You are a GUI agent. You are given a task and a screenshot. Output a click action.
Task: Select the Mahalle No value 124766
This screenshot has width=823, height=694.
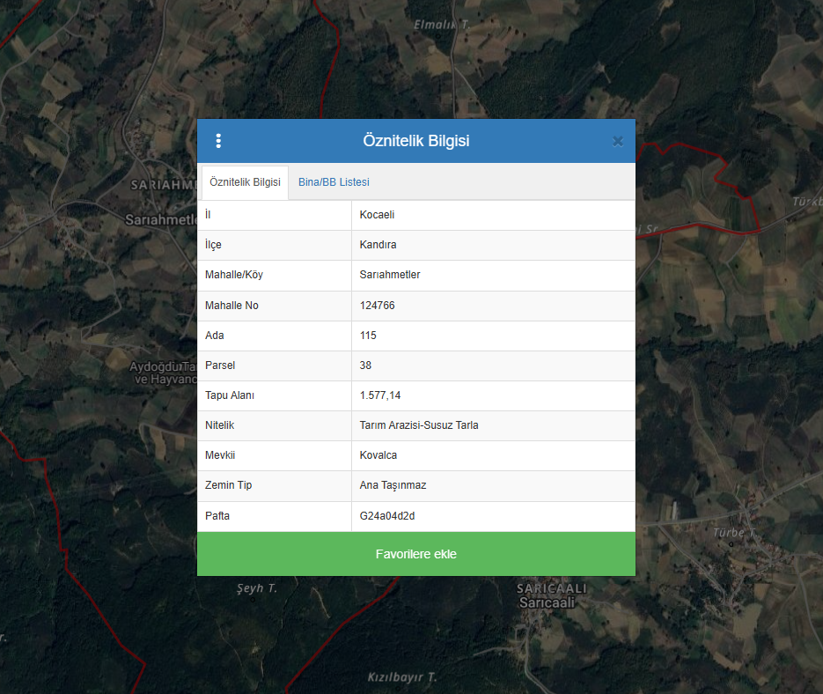click(377, 306)
